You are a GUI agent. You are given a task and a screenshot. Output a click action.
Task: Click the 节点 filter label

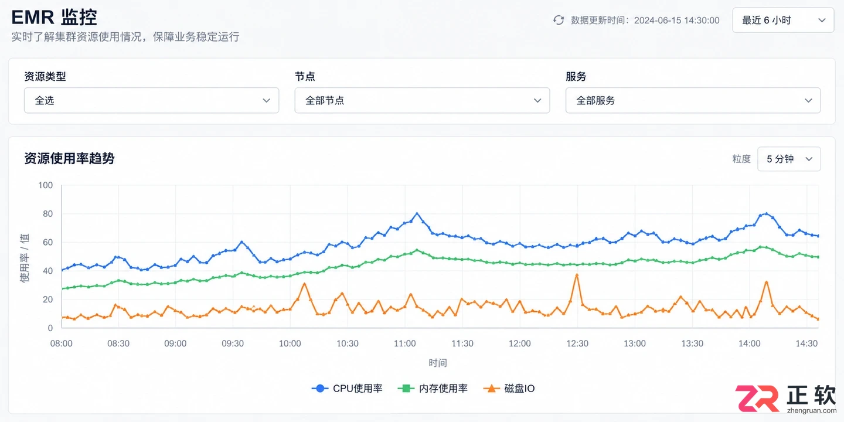click(305, 76)
